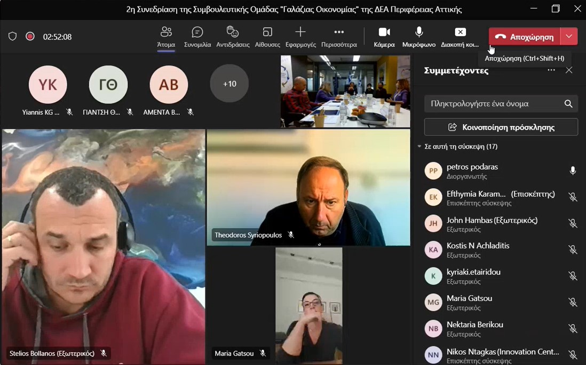586x365 pixels.
Task: Toggle the Μικρόφωνο microphone mute
Action: click(x=419, y=33)
